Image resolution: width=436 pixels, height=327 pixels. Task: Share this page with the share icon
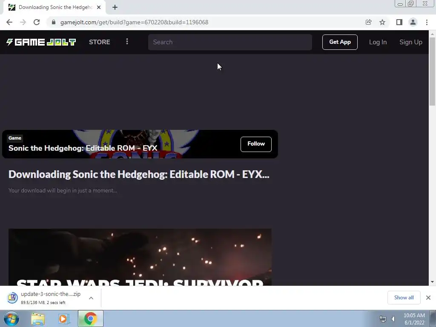[x=368, y=22]
